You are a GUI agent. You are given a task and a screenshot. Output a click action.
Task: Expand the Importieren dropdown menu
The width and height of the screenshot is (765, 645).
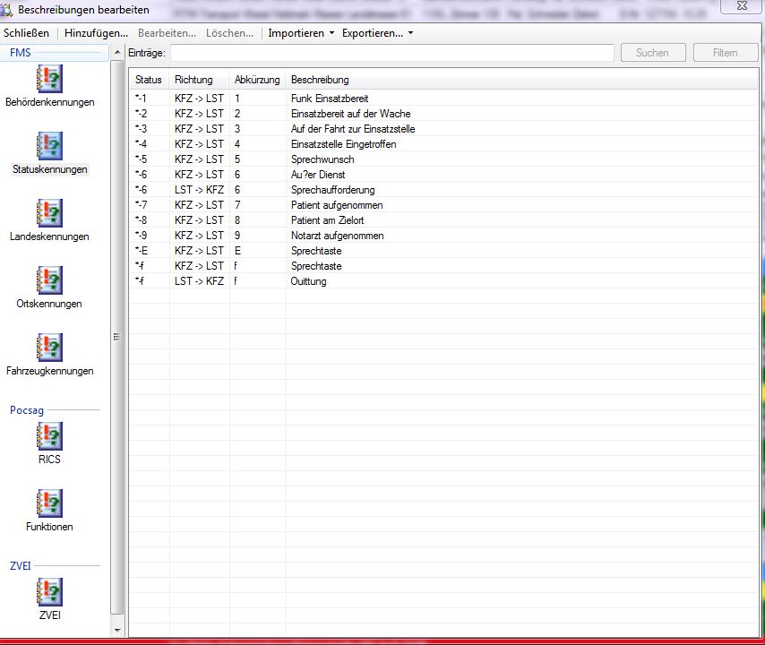tap(301, 33)
